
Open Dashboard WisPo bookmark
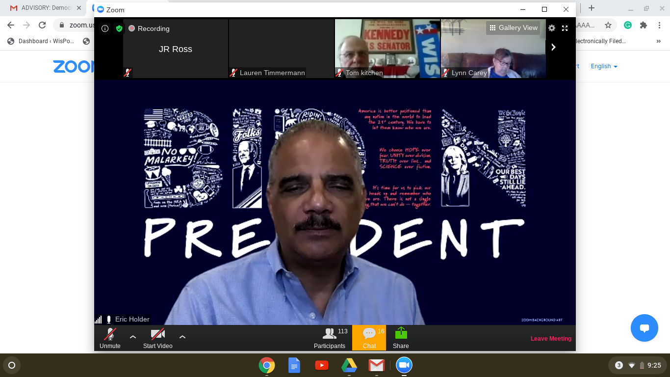[41, 41]
